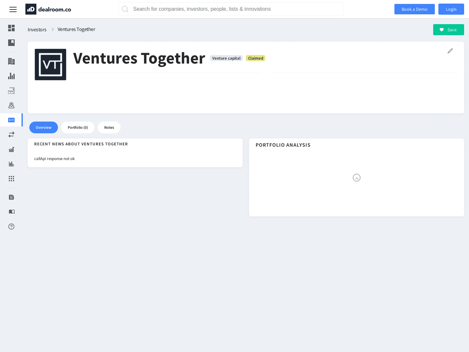Viewport: 469px width, 352px height.
Task: Select the companies building icon in sidebar
Action: pyautogui.click(x=11, y=61)
